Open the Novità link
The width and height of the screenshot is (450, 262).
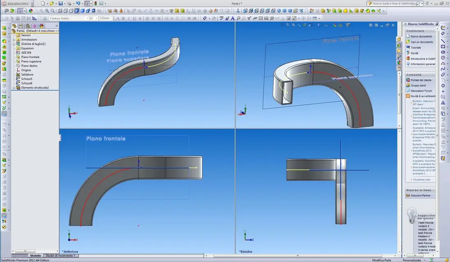(414, 53)
